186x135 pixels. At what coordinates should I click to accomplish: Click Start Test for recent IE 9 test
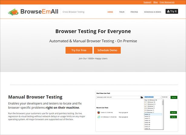(x=173, y=117)
